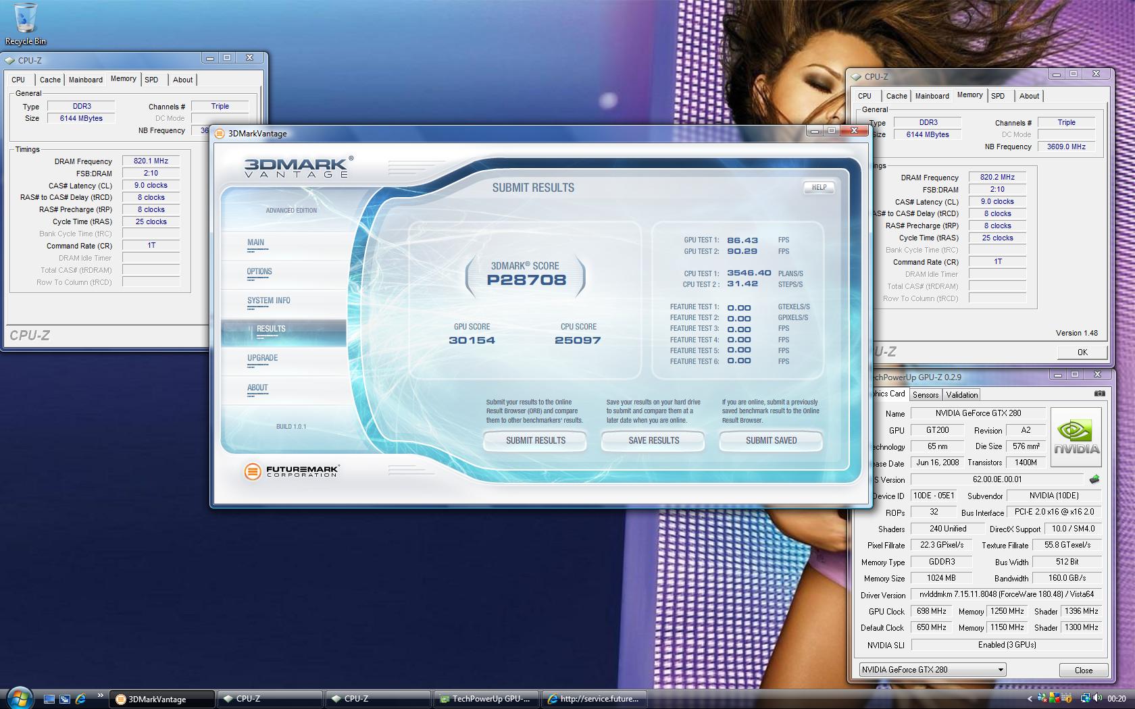Screen dimensions: 1135x709
Task: Switch to TechPowerUp GPU-Z taskbar button
Action: [486, 699]
